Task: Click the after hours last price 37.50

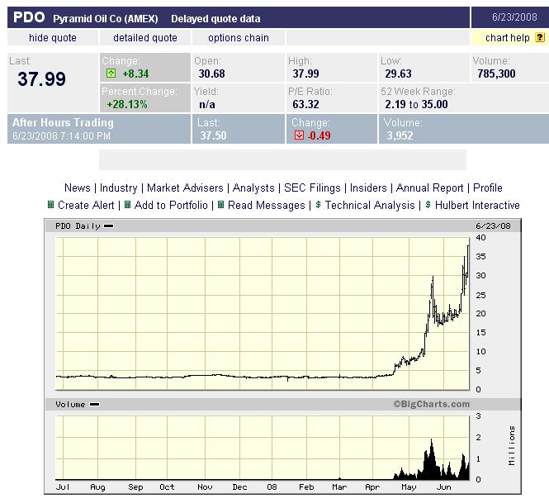Action: coord(213,135)
